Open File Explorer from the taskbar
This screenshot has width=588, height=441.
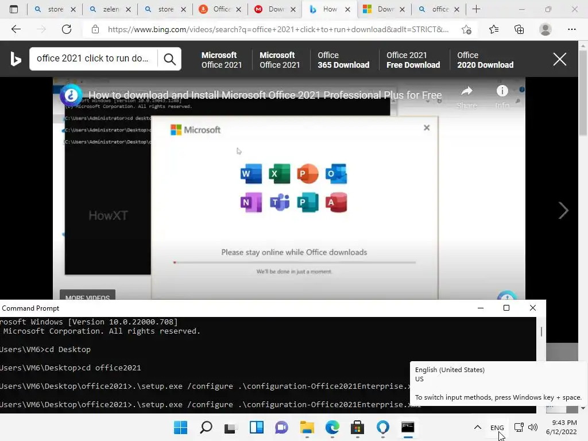(x=307, y=427)
